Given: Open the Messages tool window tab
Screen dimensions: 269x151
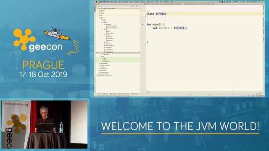Looking at the screenshot, I should tap(134, 94).
